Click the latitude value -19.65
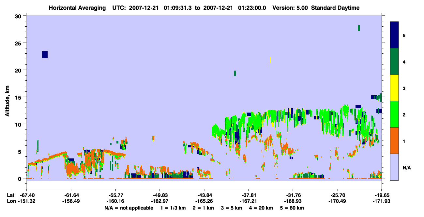 382,195
